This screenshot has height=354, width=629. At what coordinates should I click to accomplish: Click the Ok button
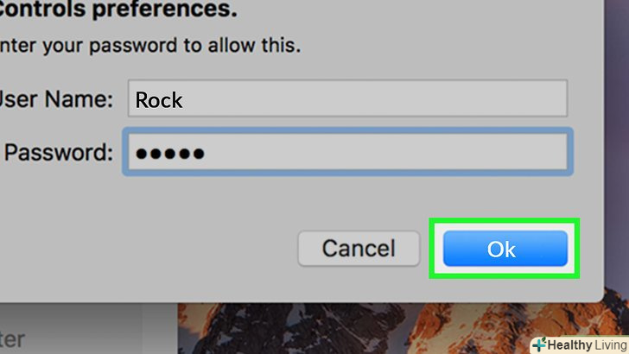click(x=505, y=250)
